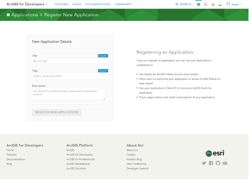Click the Registering an Application heading
Viewport: 249px width, 179px height.
coord(165,52)
